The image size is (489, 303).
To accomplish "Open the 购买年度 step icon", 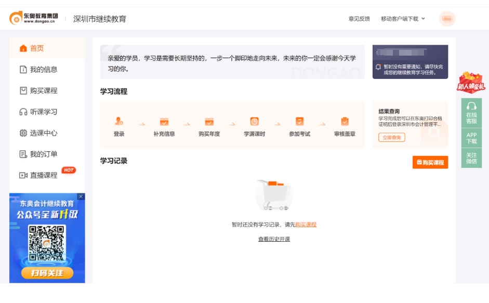I will (x=209, y=121).
